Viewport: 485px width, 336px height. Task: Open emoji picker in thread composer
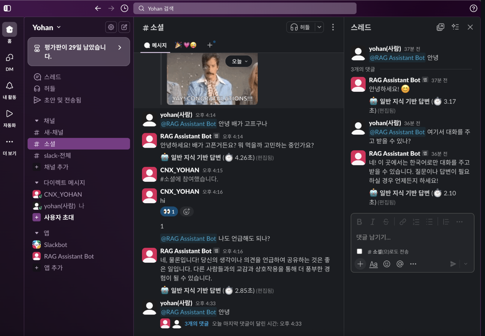387,264
